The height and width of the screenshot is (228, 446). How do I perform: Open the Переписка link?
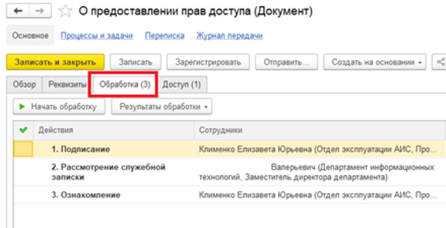click(x=165, y=36)
